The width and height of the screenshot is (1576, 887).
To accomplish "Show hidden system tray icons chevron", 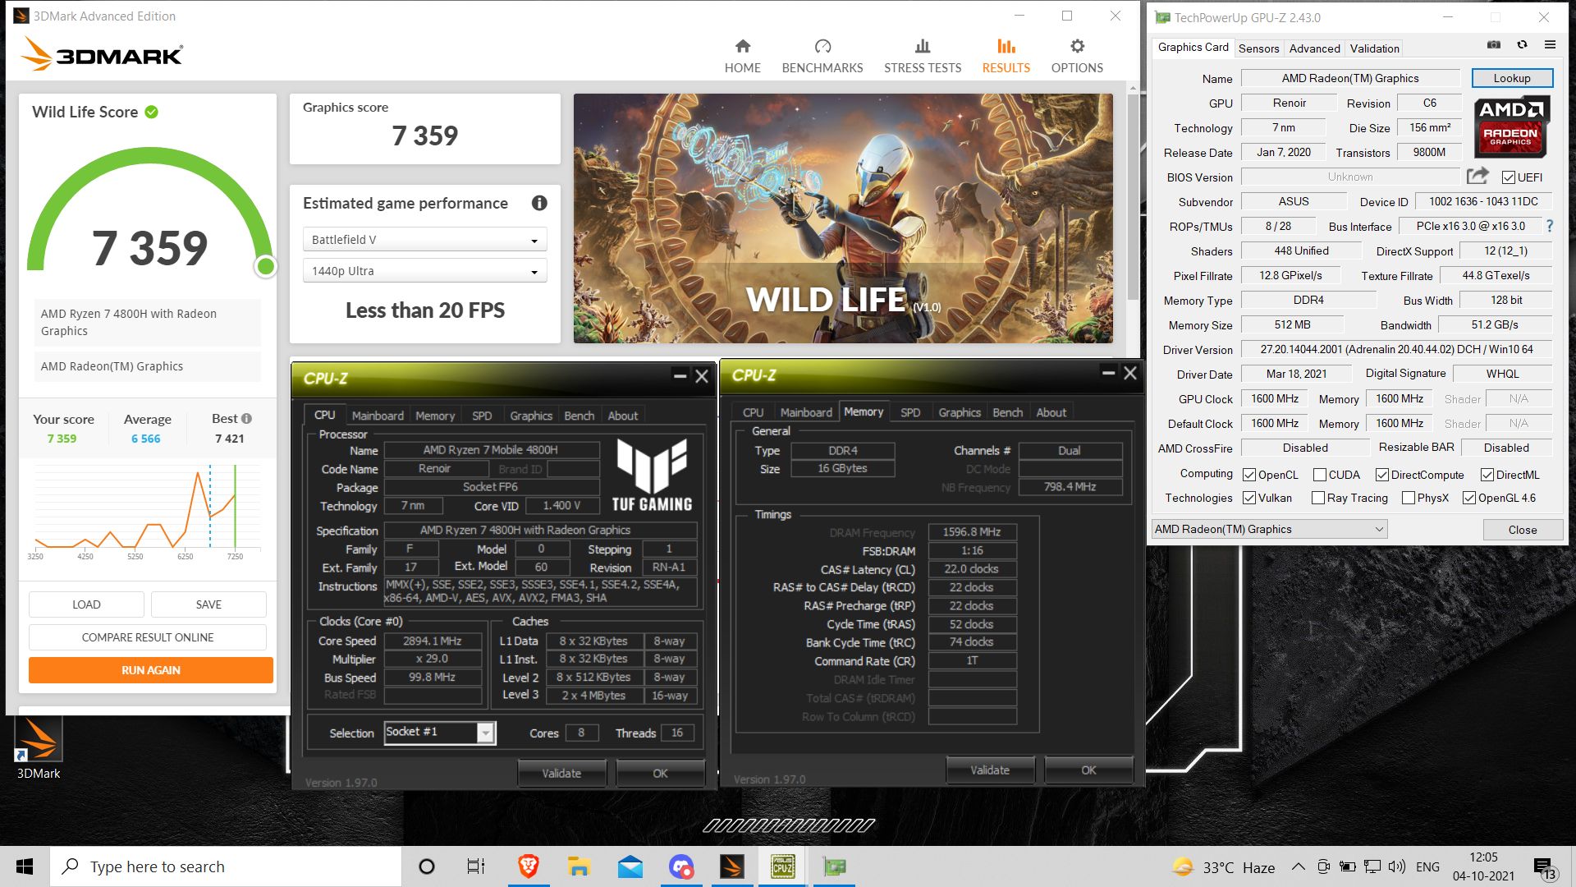I will point(1299,866).
